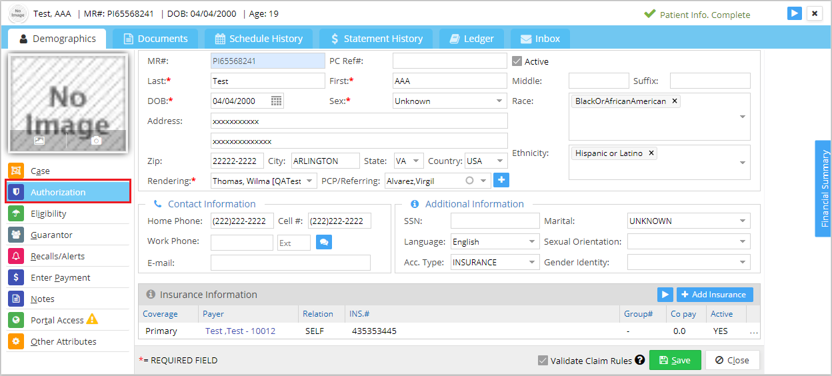Open the Authorization shield icon
Image resolution: width=832 pixels, height=376 pixels.
tap(16, 192)
